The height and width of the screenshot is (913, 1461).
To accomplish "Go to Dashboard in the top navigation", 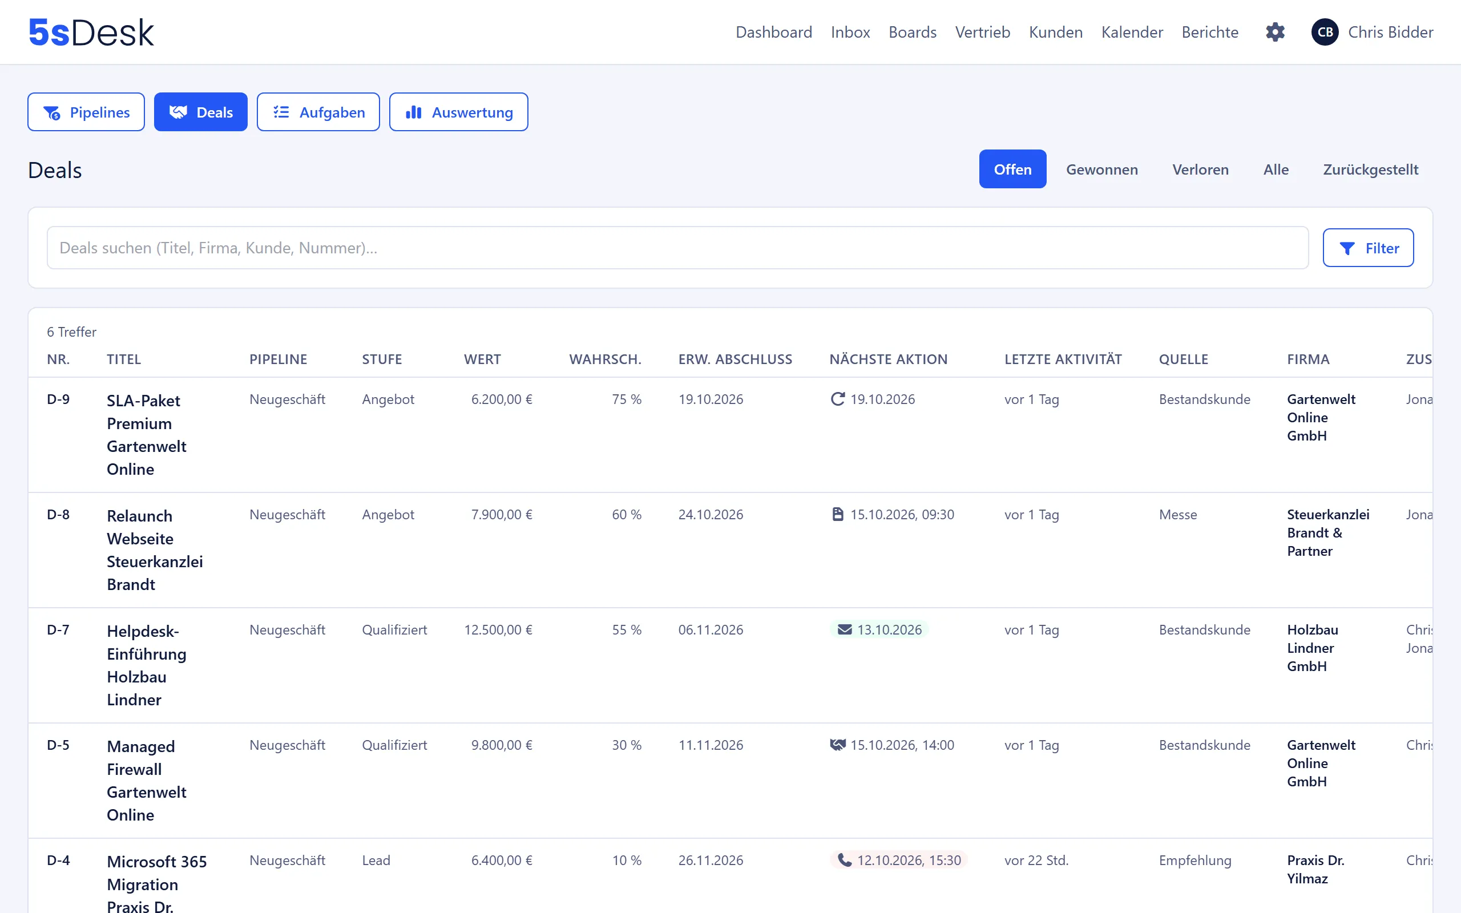I will point(774,32).
